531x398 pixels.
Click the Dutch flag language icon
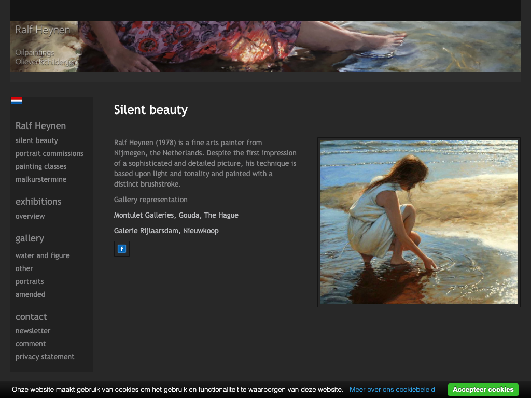point(17,101)
